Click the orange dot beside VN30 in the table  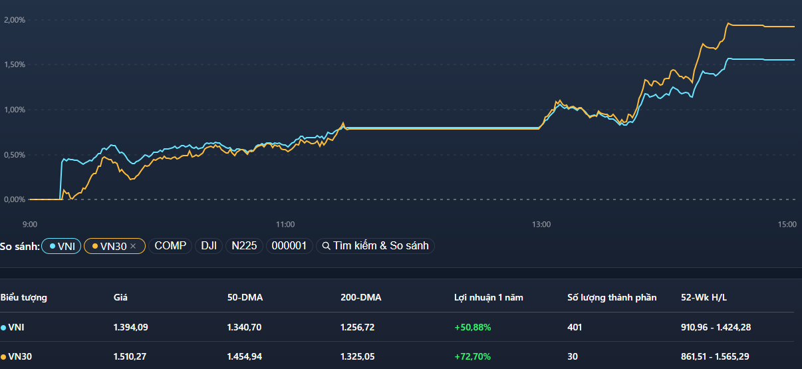(3, 357)
